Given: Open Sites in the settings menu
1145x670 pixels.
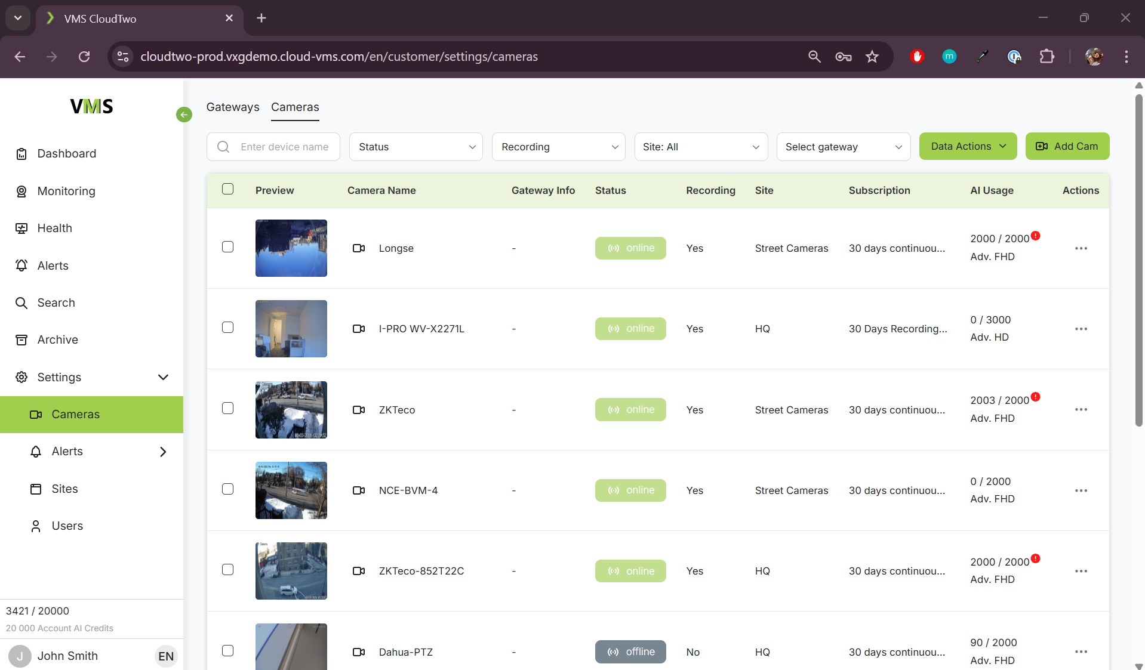Looking at the screenshot, I should pos(64,489).
